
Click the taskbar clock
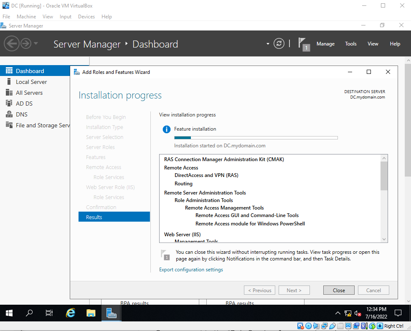tap(376, 313)
